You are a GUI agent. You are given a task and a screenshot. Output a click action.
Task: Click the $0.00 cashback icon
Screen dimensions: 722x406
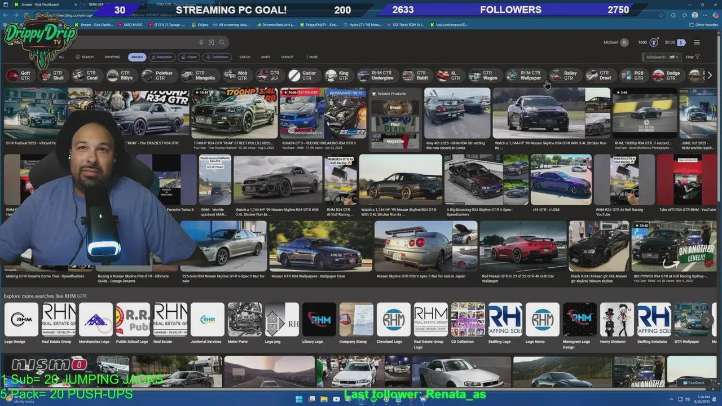(x=681, y=42)
